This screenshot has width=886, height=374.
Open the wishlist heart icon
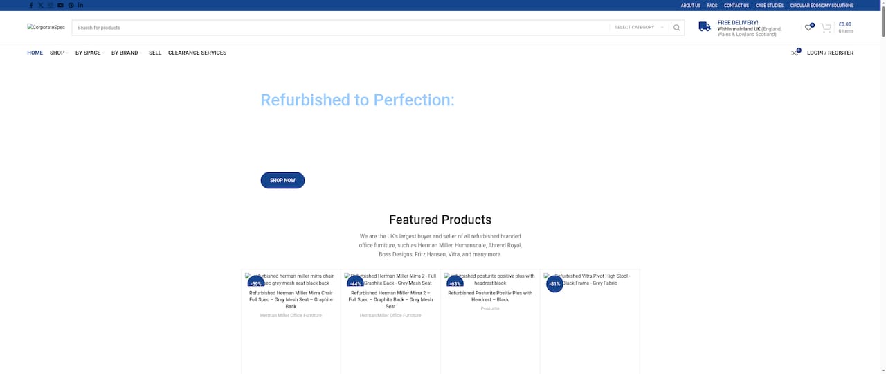[x=808, y=28]
